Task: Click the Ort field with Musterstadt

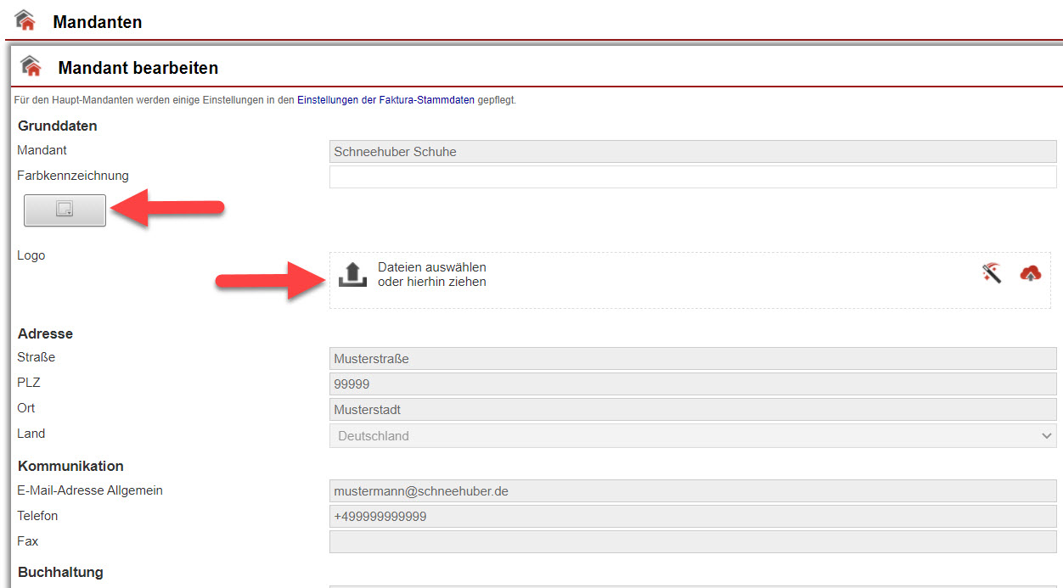Action: (692, 410)
